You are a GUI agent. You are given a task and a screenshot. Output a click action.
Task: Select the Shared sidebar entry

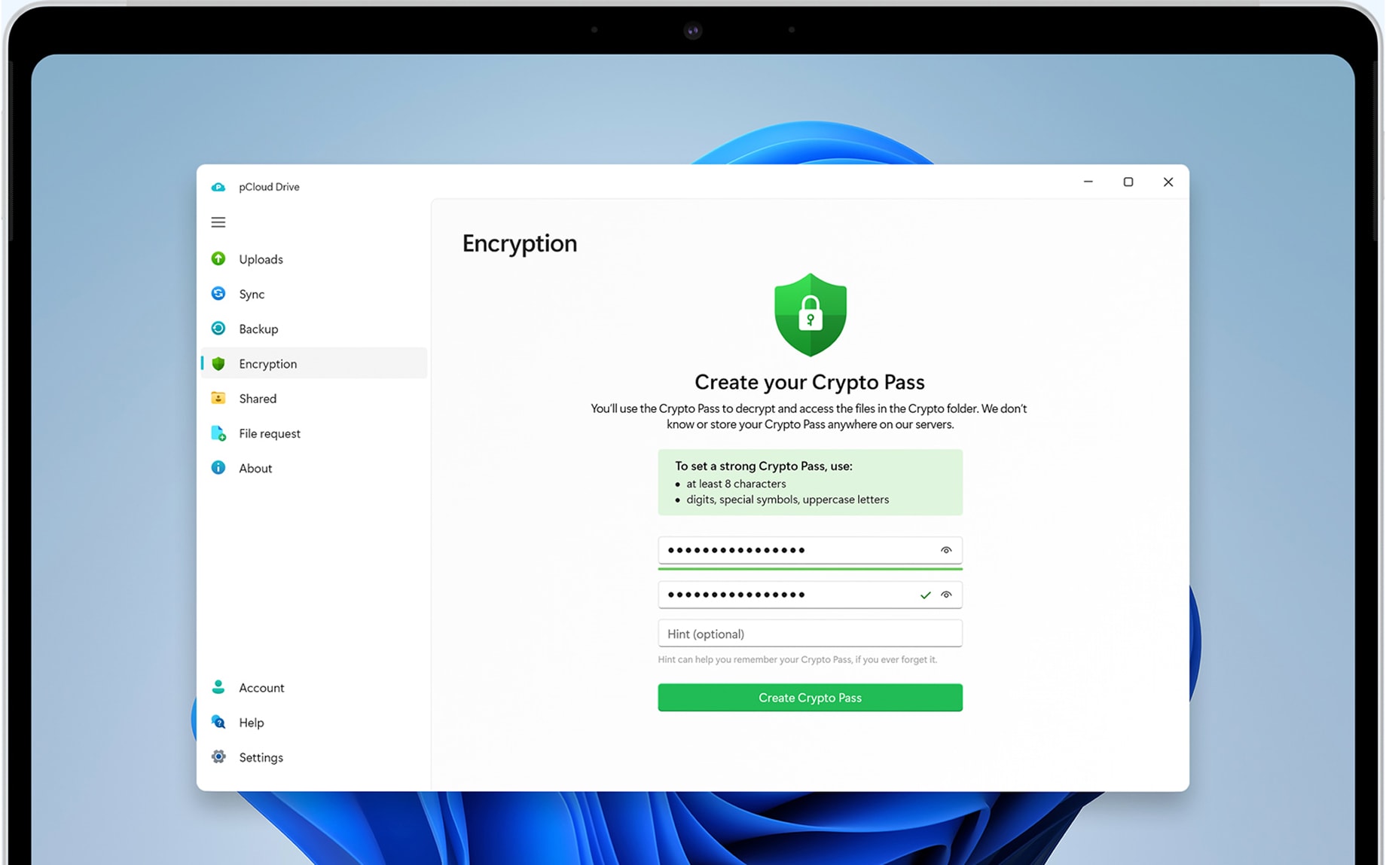tap(257, 398)
